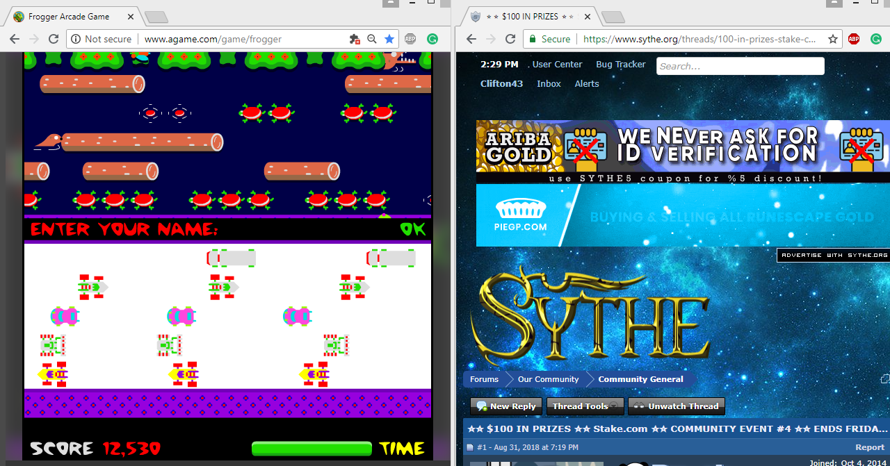Click the blocked plugin icon in agame address bar

point(355,40)
